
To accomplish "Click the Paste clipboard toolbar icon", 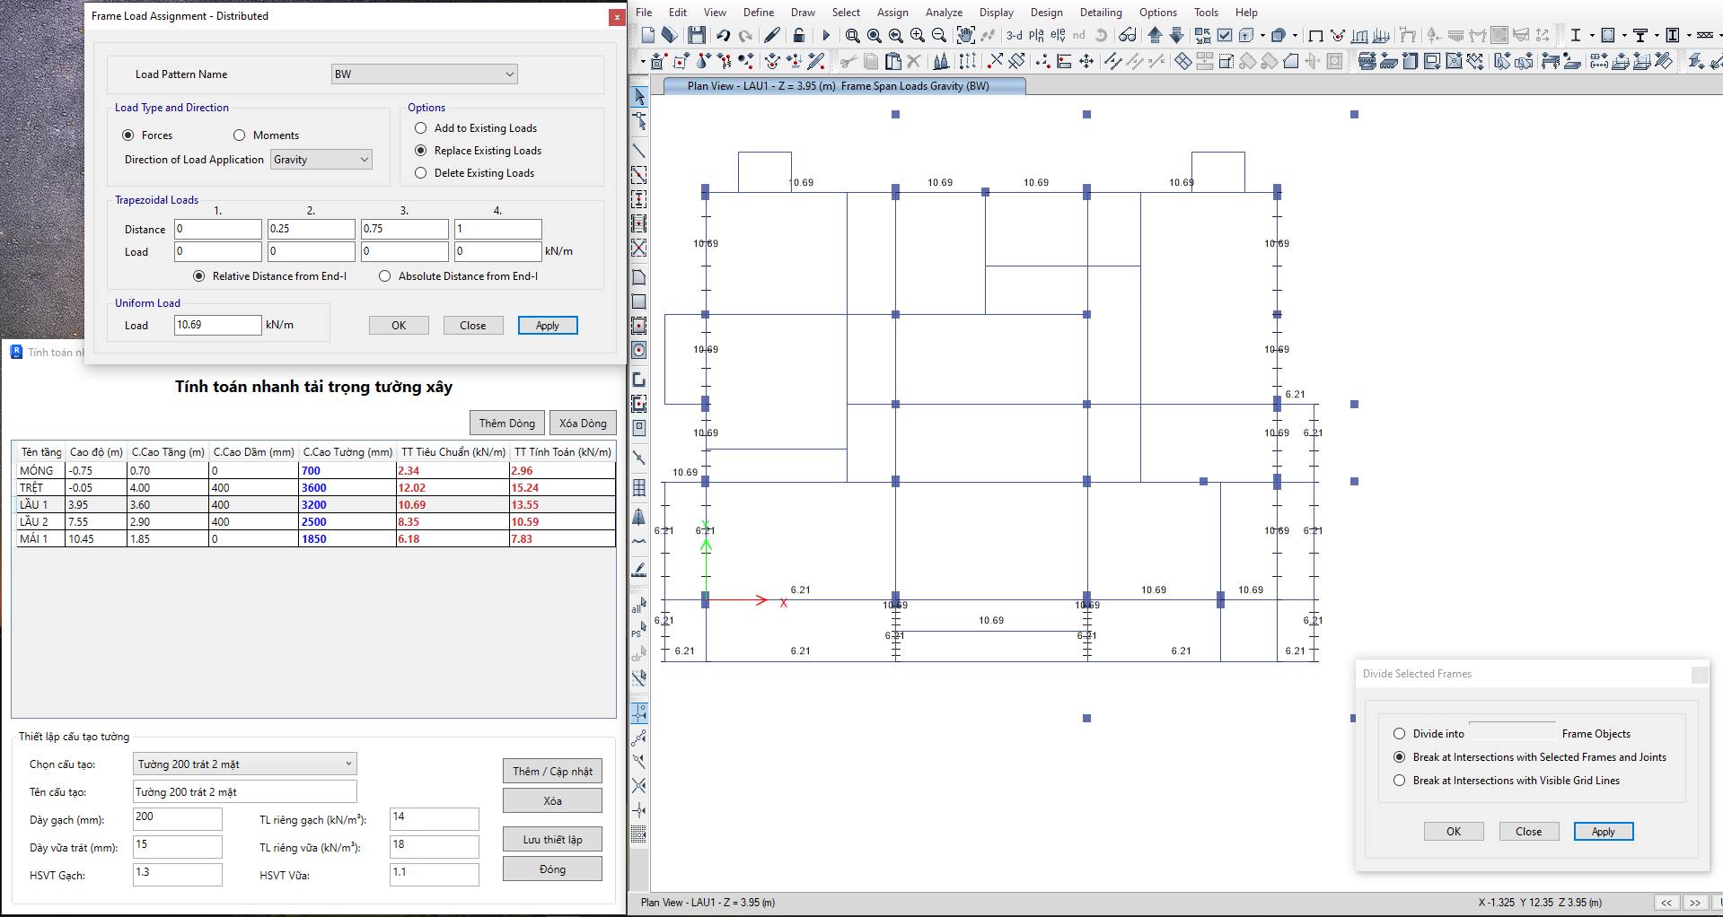I will 892,61.
